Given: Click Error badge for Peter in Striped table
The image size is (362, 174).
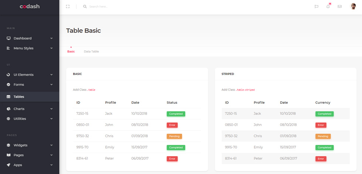Looking at the screenshot, I should (x=321, y=159).
